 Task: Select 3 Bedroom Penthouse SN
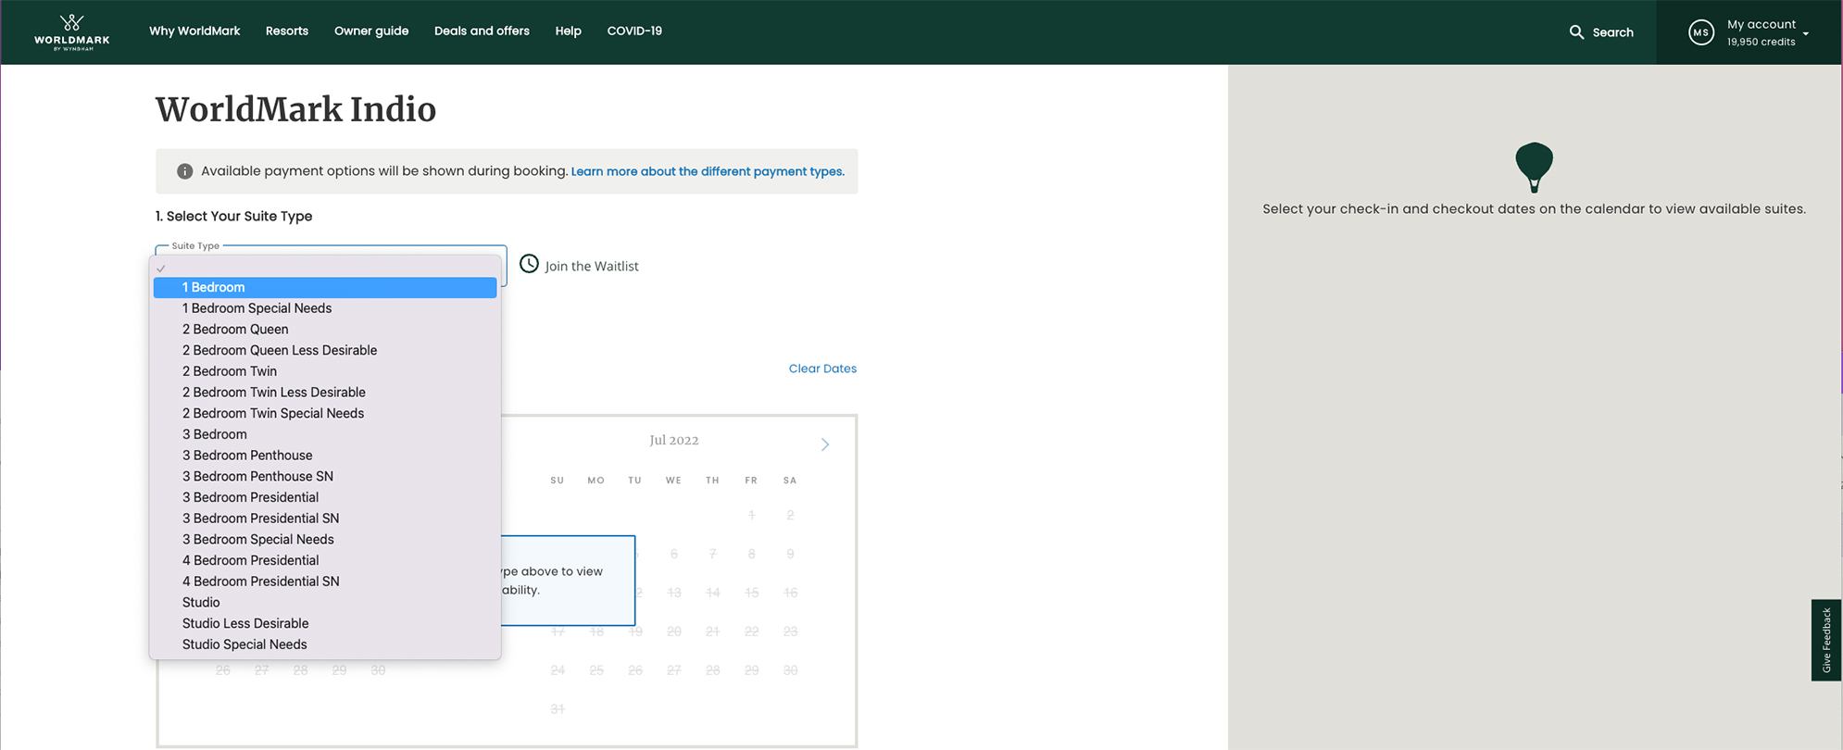point(325,476)
